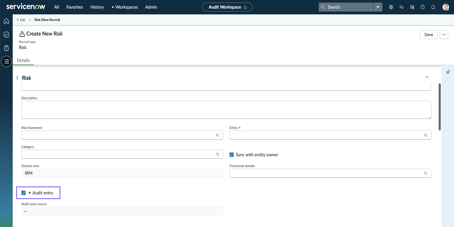The image size is (454, 227).
Task: Focus the Risk Statement field
Action: coord(122,135)
